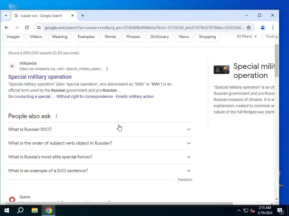Viewport: 289px width, 216px height.
Task: Open the All filters dropdown
Action: click(247, 36)
